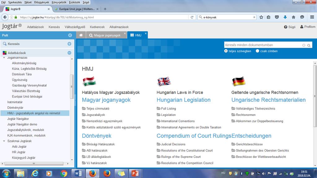Image resolution: width=317 pixels, height=178 pixels.
Task: Open Magyar joganyagok heading link
Action: pos(106,100)
